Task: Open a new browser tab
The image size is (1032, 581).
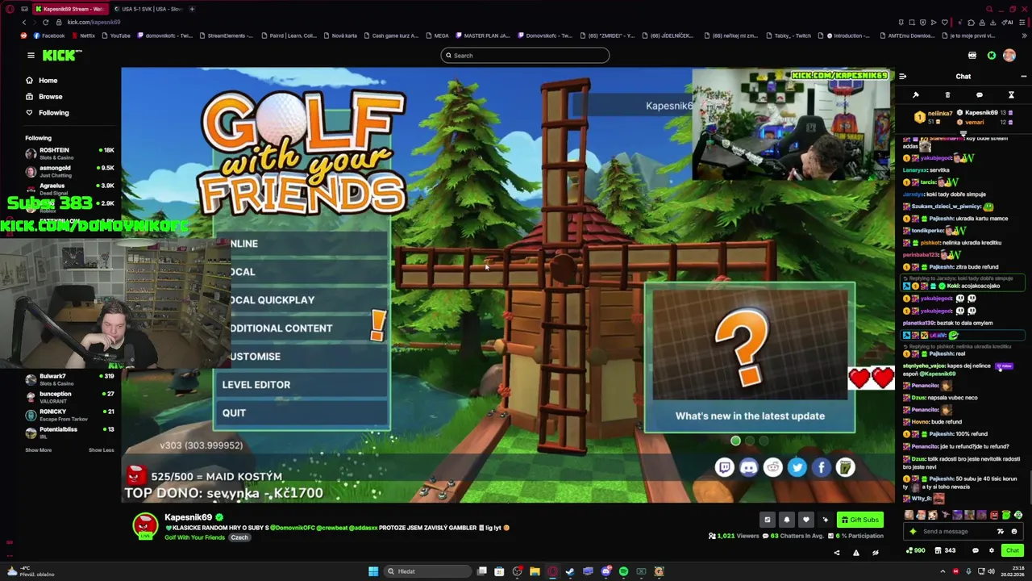Action: point(192,9)
